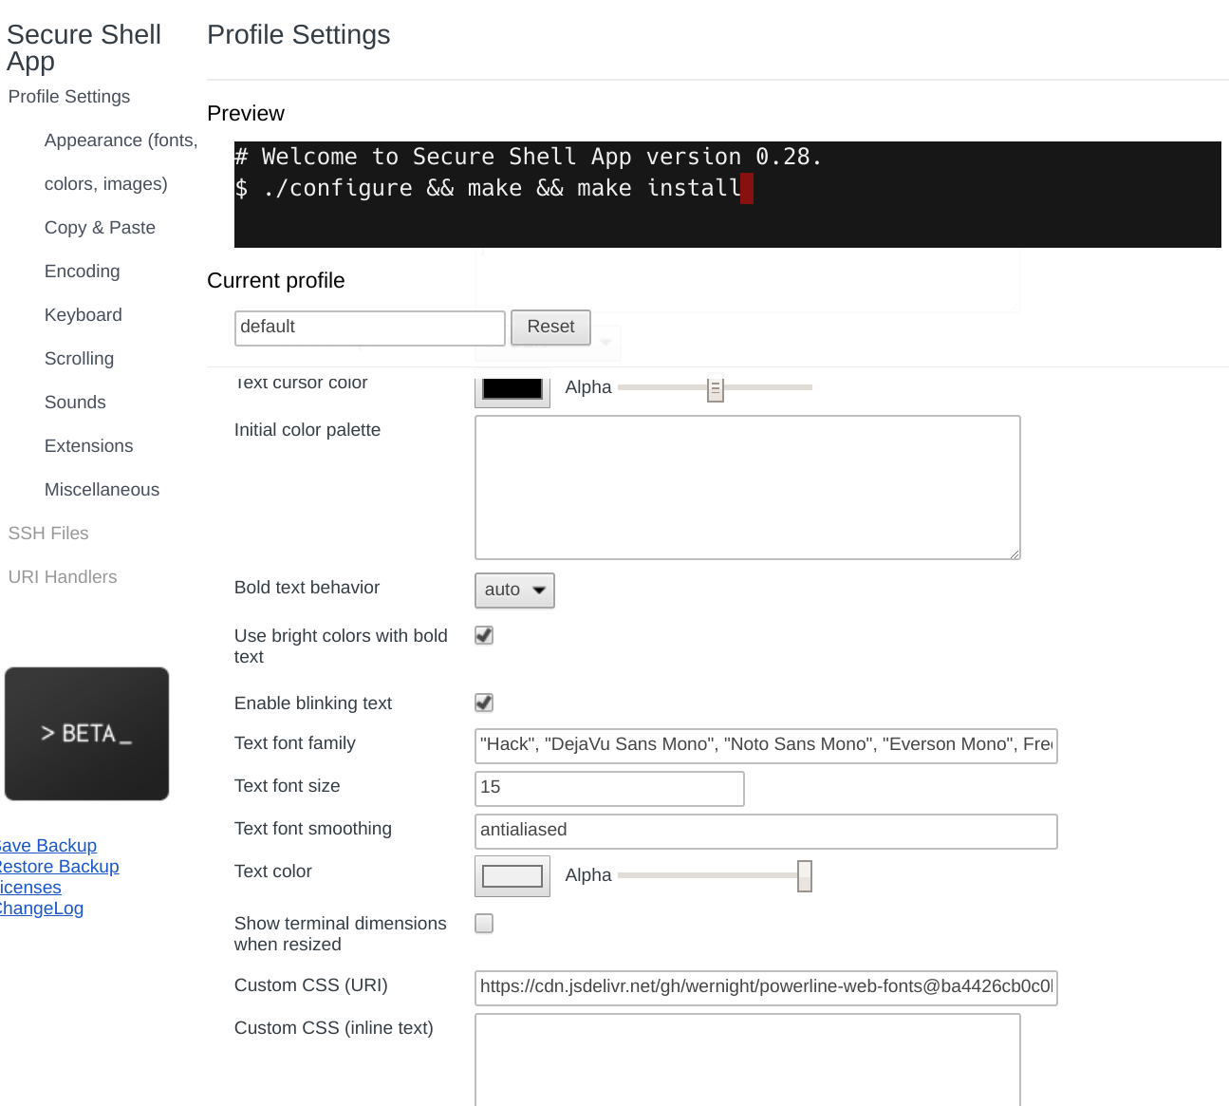
Task: Toggle the Enable blinking text checkbox
Action: tap(484, 703)
